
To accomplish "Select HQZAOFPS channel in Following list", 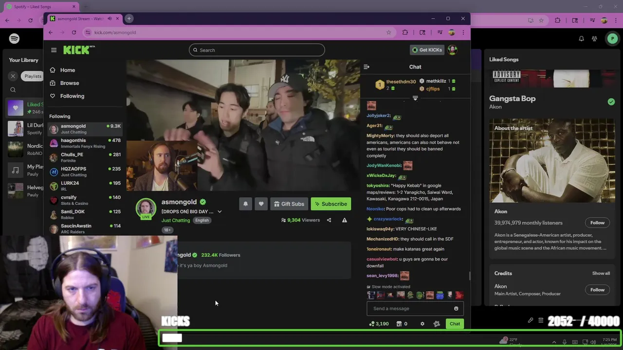I will coord(85,172).
